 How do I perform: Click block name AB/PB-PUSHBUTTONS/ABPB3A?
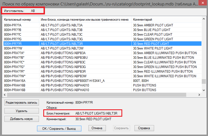(63, 53)
